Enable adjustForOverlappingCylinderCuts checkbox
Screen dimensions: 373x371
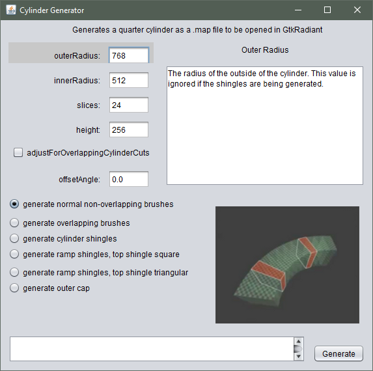(x=18, y=152)
